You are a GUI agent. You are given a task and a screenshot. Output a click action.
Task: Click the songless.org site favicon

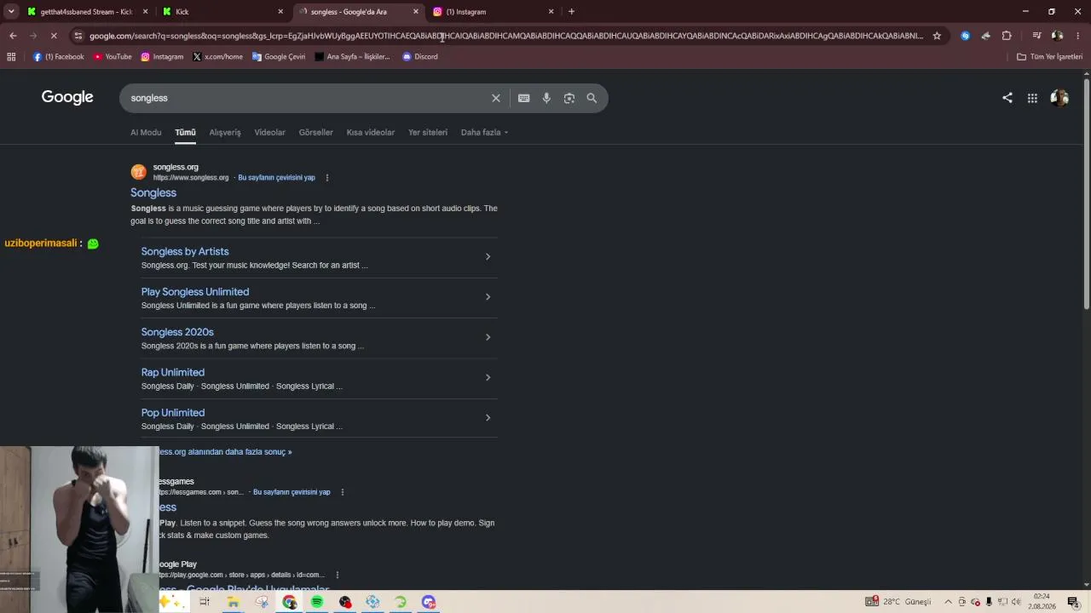[138, 172]
